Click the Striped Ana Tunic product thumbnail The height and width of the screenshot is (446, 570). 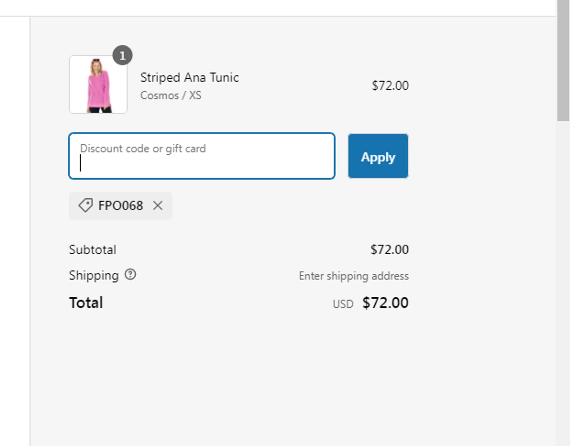pos(98,85)
